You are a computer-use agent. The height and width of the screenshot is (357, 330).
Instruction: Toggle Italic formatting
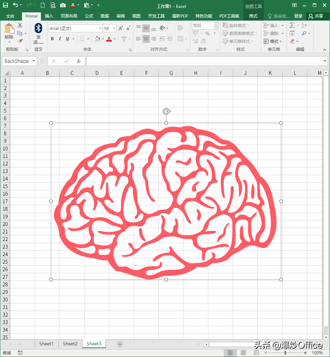tap(60, 39)
